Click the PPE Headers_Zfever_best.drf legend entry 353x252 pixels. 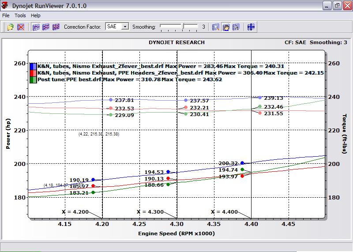tap(180, 73)
